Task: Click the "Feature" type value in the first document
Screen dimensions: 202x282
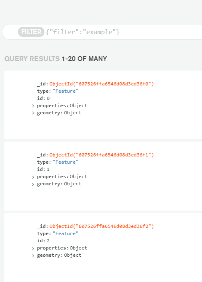Action: point(66,91)
